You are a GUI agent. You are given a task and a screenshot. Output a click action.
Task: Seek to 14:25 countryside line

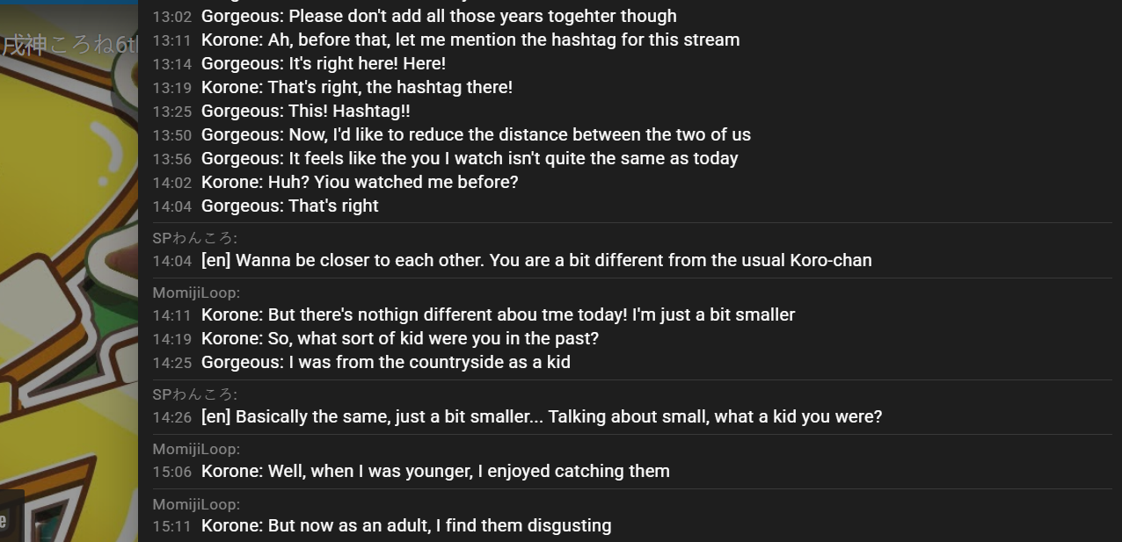click(171, 363)
